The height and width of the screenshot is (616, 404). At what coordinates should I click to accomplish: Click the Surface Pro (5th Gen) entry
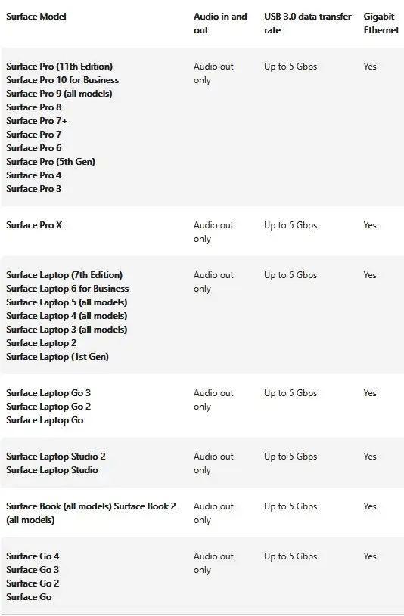(51, 162)
